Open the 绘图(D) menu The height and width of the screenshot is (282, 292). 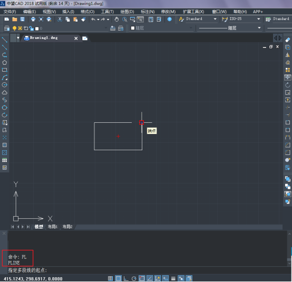pos(127,12)
